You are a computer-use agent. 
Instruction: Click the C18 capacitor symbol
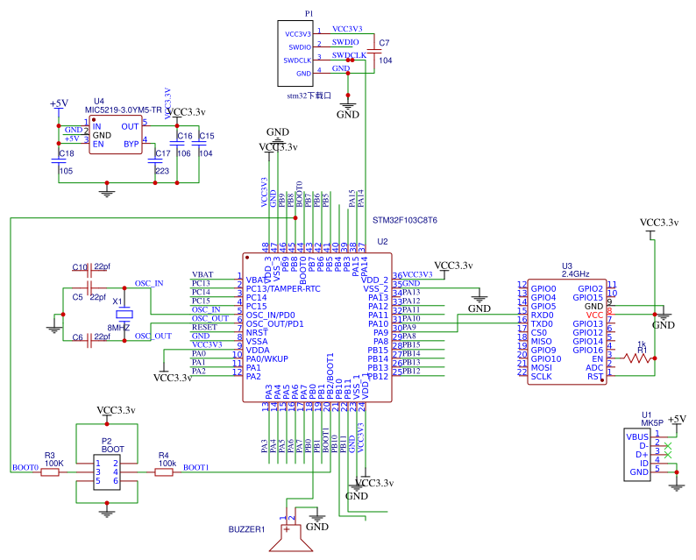click(59, 161)
